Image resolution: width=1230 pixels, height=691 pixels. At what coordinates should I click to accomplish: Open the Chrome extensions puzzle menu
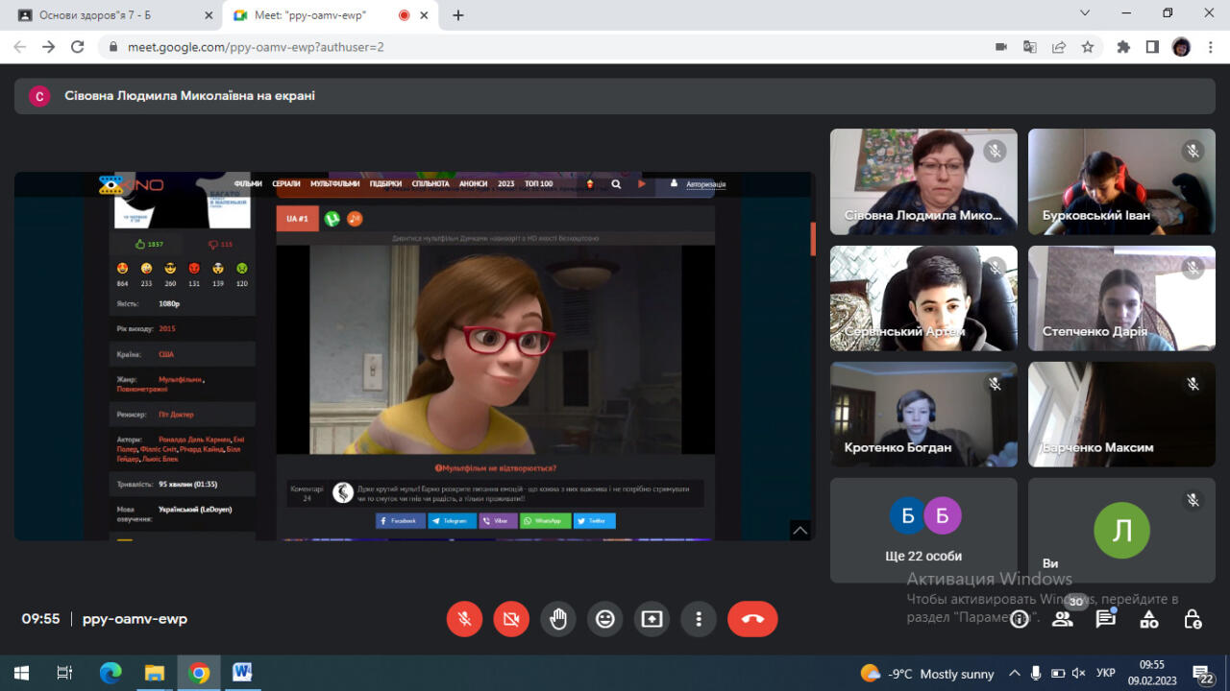1123,47
